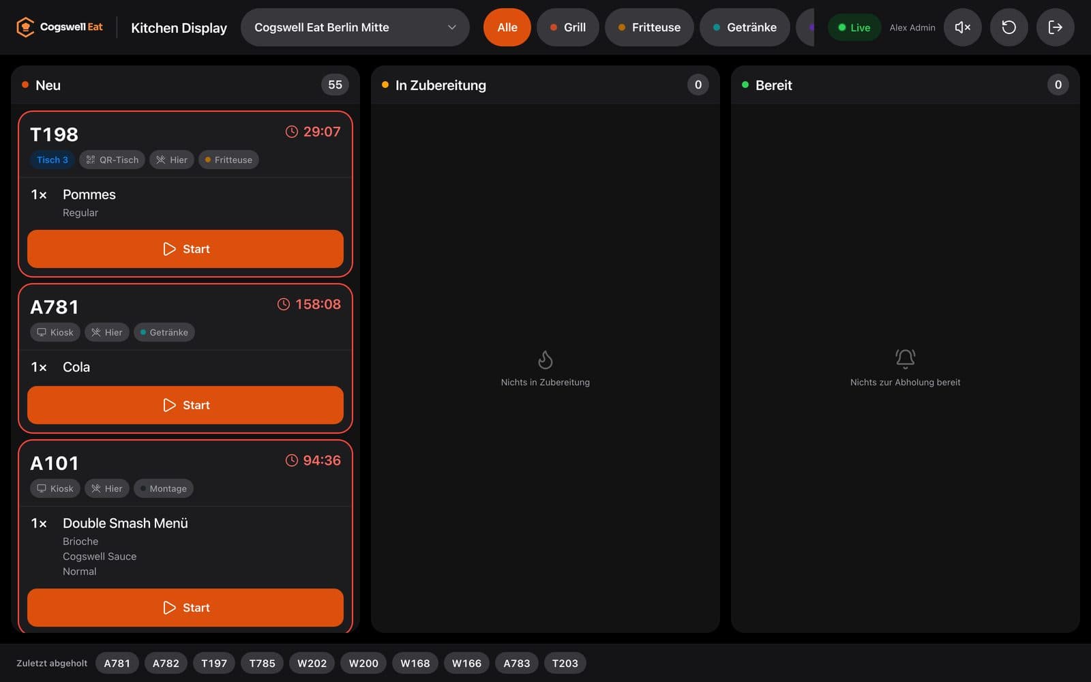1091x682 pixels.
Task: Click the Kiosk tag on order A781
Action: coord(55,332)
